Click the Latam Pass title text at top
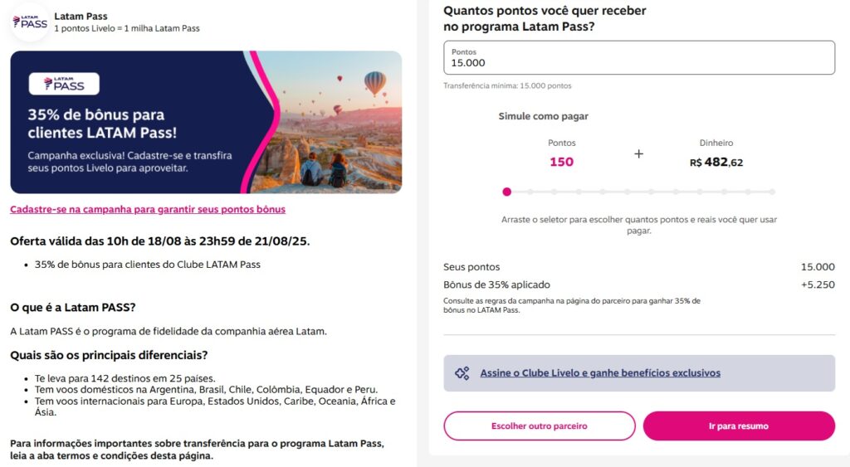850x467 pixels. pos(81,16)
